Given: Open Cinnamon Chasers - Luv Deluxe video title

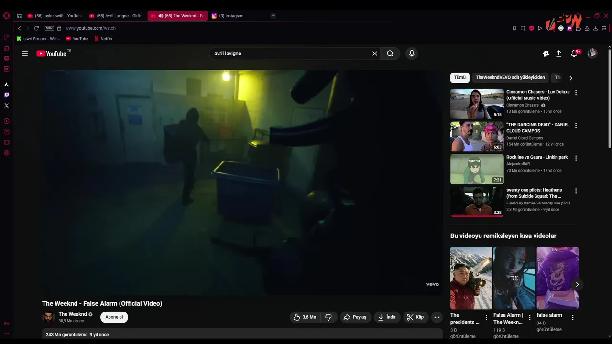Looking at the screenshot, I should pos(538,95).
